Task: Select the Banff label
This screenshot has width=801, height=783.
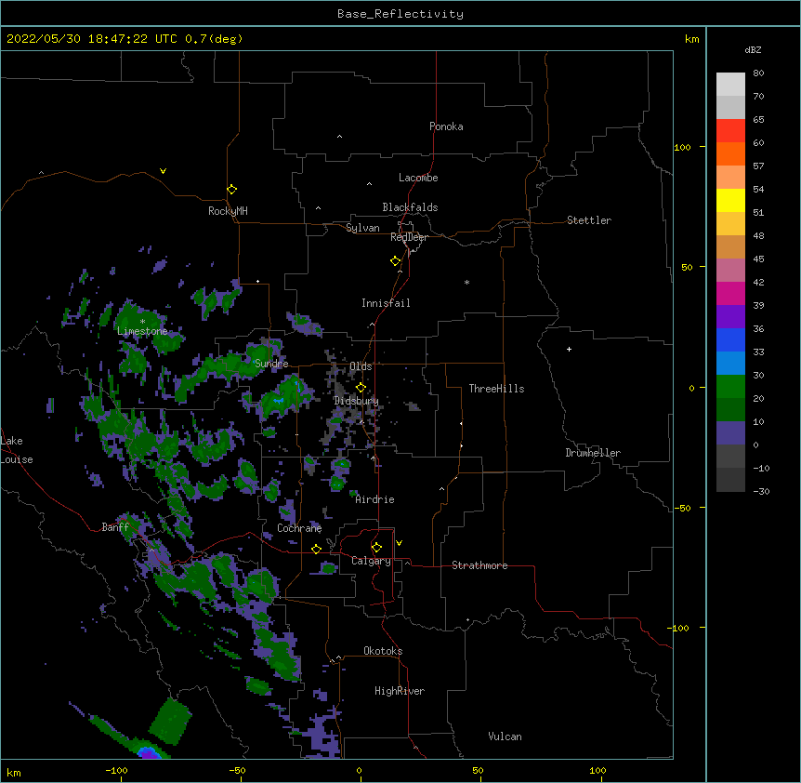Action: (x=115, y=527)
